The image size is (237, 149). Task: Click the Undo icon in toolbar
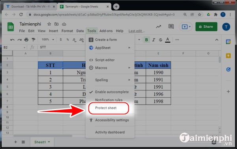tap(12, 40)
